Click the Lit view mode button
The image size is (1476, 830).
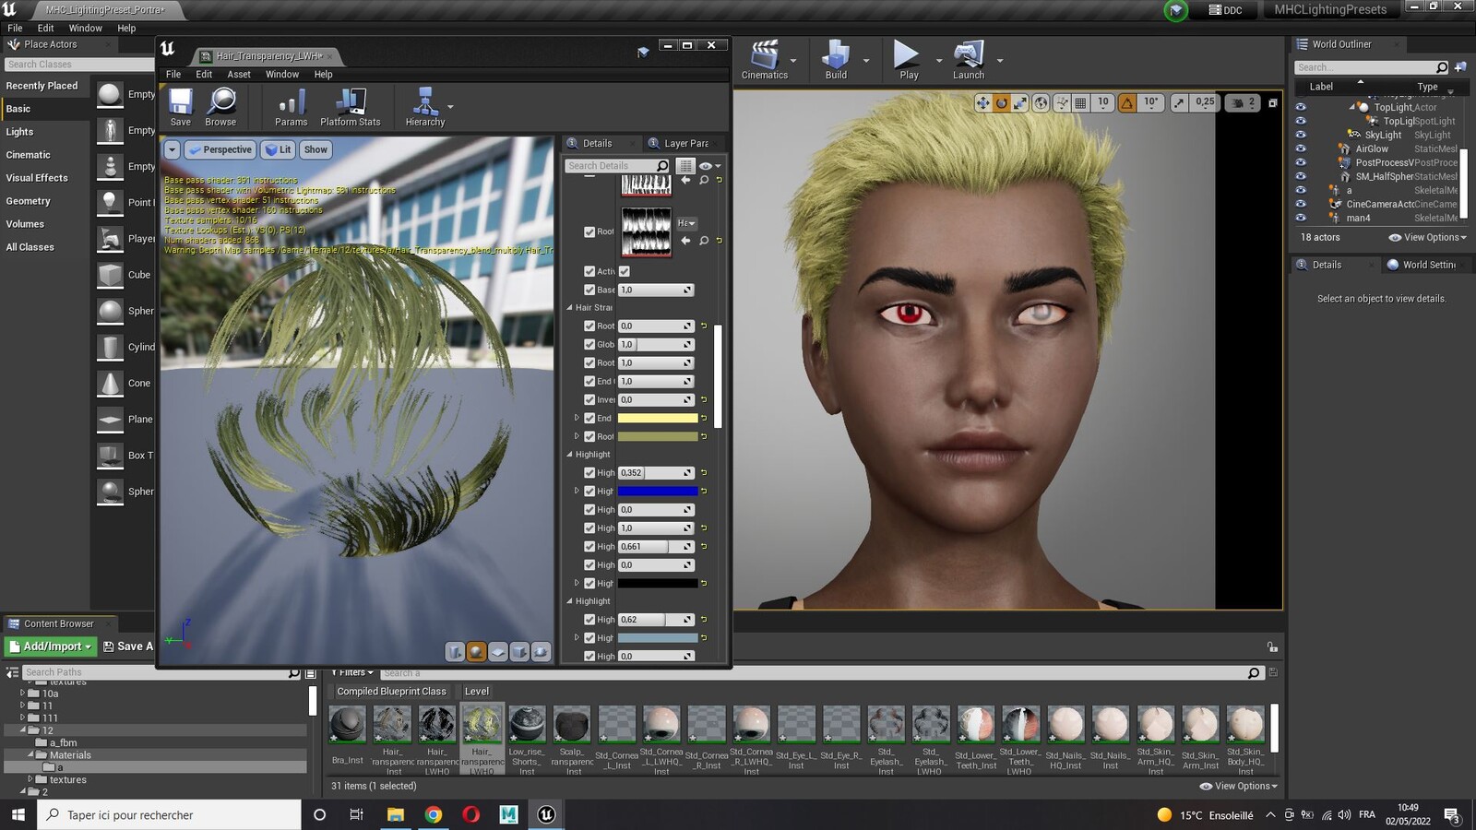click(x=279, y=149)
